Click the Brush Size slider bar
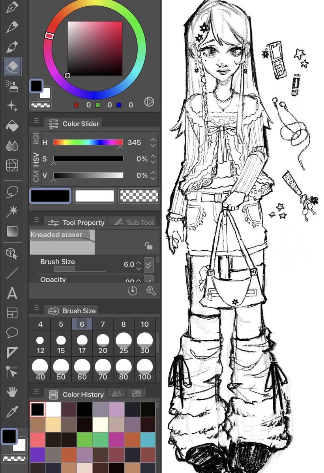Screen dimensions: 324x473 tap(80, 269)
